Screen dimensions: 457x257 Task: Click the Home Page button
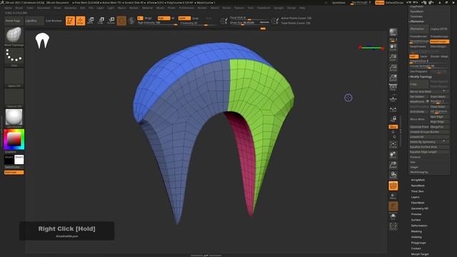(x=14, y=21)
